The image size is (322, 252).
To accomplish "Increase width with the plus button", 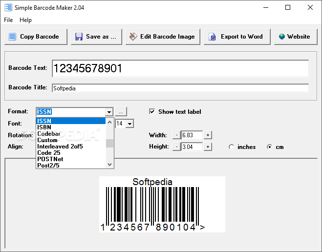I will tap(208, 135).
